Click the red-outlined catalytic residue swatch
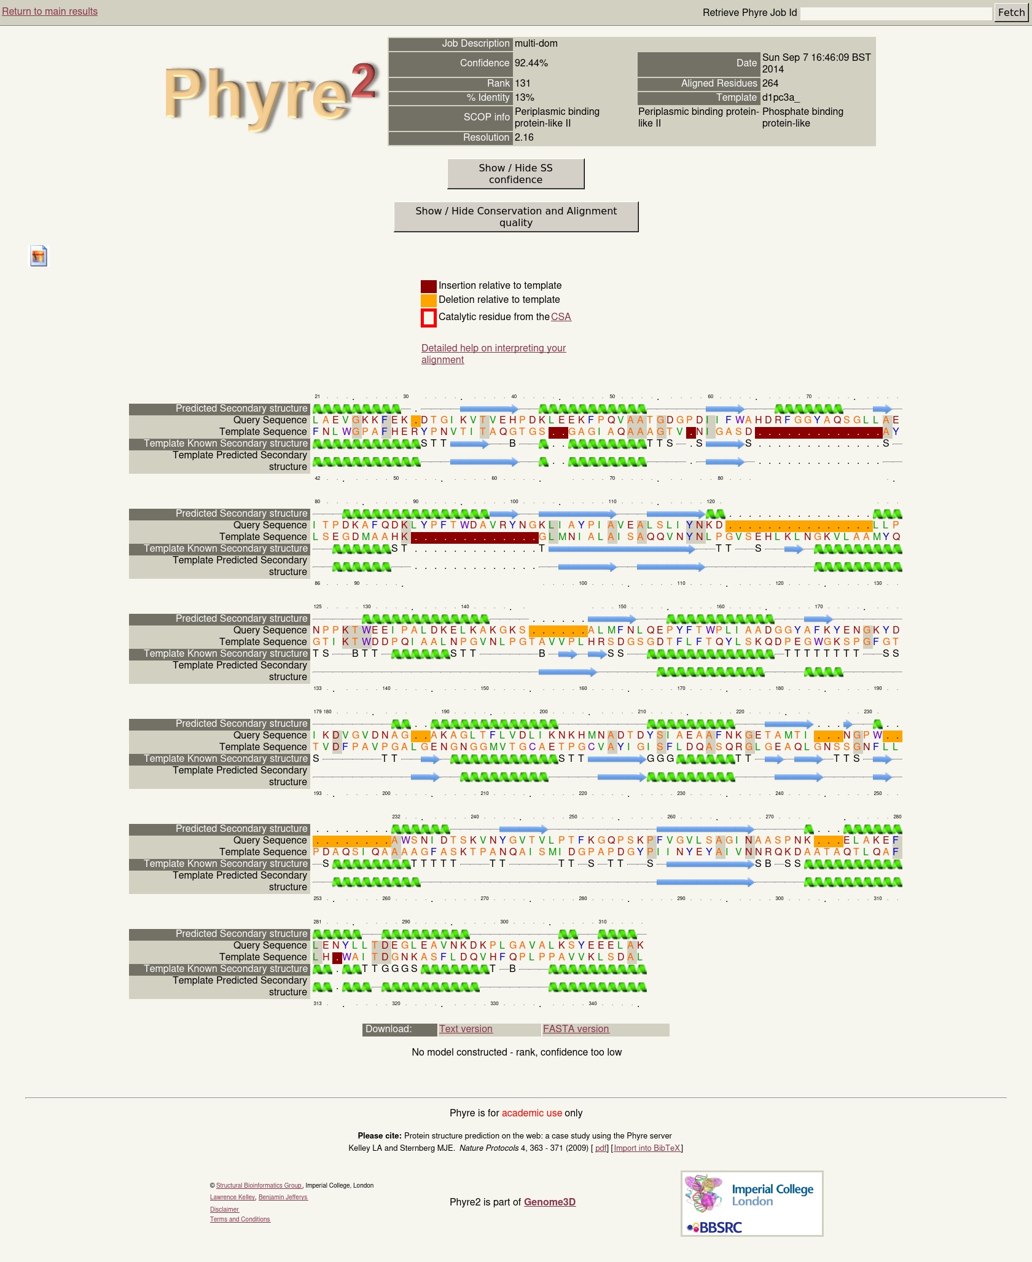The image size is (1032, 1262). 428,318
